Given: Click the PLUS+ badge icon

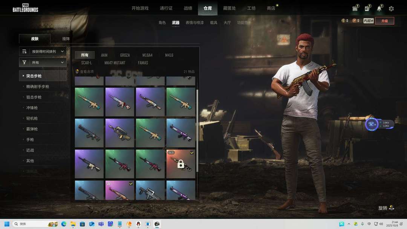Looking at the screenshot, I should [369, 21].
